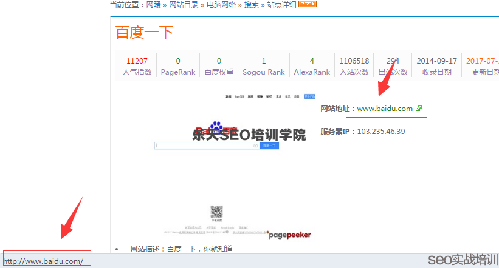499x268 pixels.
Task: Click the 11207 人气指数 stat
Action: point(137,66)
